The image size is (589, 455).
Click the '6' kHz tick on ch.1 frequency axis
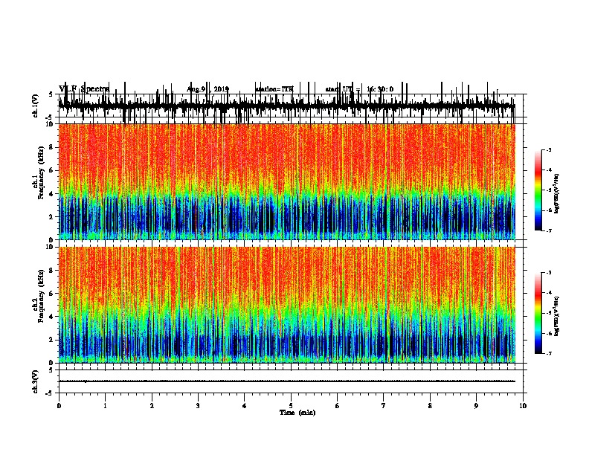tap(51, 170)
